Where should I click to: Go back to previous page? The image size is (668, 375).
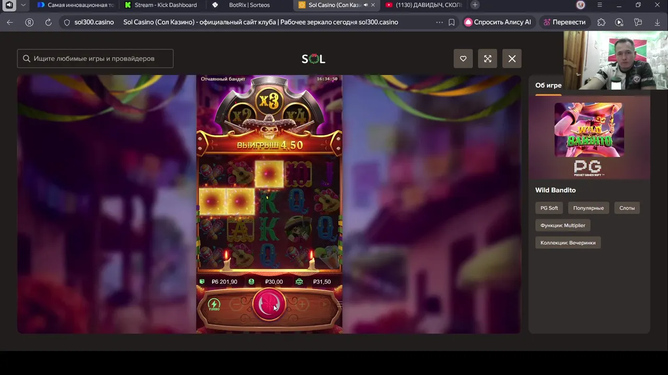[9, 22]
